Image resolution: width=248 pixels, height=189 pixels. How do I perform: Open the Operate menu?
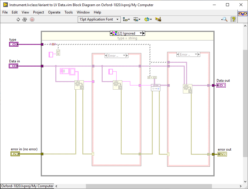pos(54,12)
